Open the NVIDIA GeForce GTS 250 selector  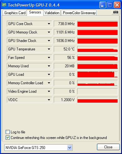tap(38, 147)
